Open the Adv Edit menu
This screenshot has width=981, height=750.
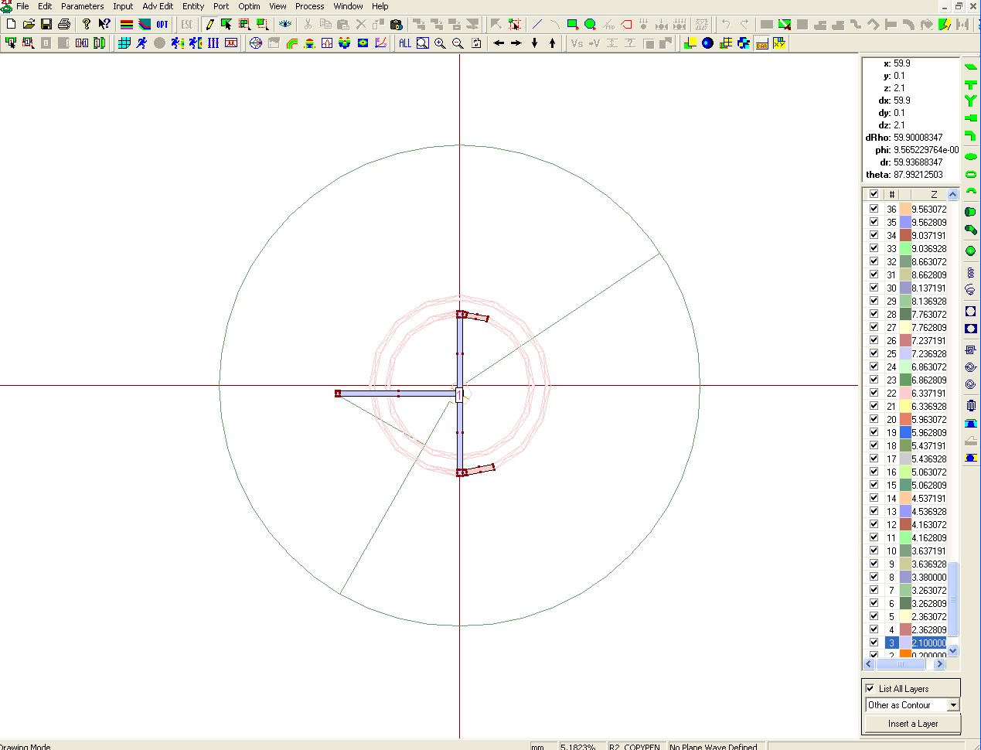point(158,6)
